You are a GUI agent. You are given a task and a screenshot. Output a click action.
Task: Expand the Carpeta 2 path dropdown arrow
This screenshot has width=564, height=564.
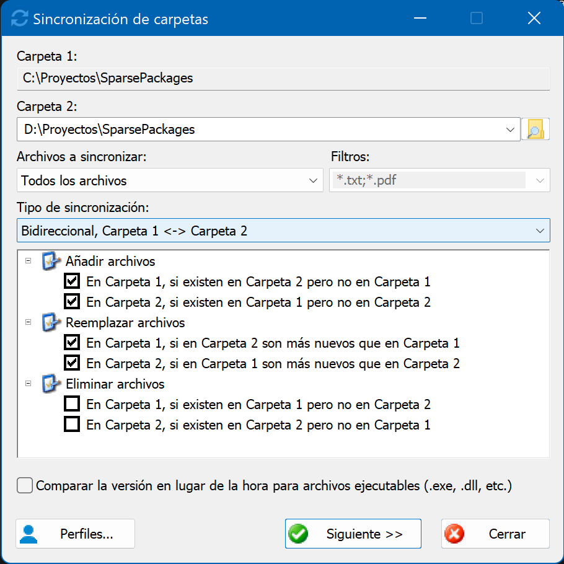click(510, 130)
